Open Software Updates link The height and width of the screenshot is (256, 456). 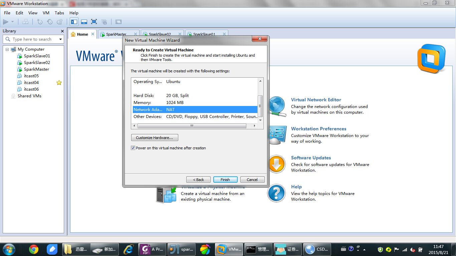(311, 158)
